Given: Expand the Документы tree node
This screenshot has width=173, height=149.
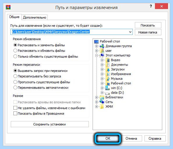Looking at the screenshot, I should 102,65.
